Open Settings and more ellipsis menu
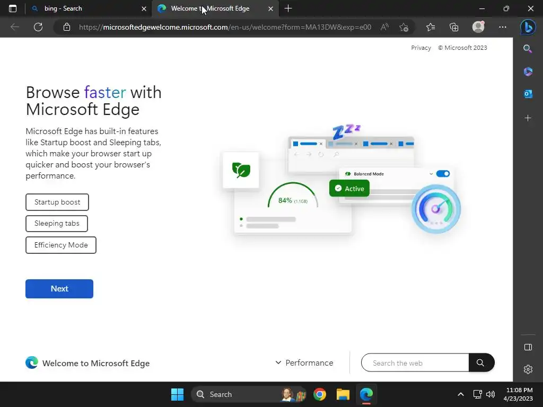The width and height of the screenshot is (543, 407). (503, 27)
